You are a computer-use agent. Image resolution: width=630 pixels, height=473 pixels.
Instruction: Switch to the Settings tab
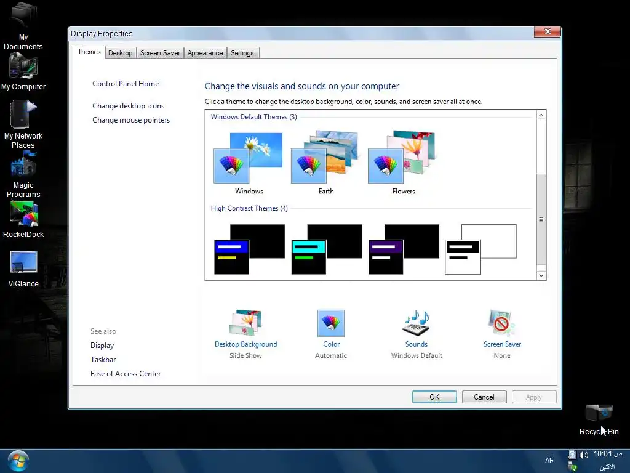click(x=242, y=53)
